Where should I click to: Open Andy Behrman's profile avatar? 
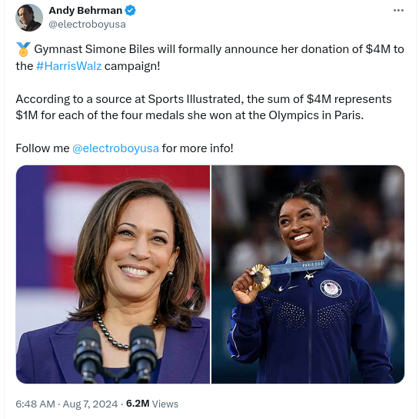pyautogui.click(x=29, y=18)
